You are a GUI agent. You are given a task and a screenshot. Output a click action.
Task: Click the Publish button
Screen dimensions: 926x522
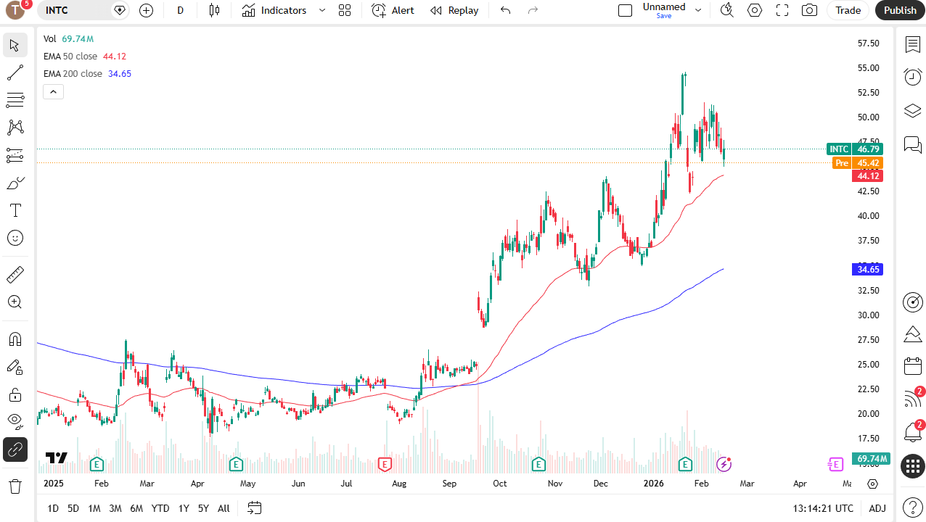pyautogui.click(x=900, y=10)
